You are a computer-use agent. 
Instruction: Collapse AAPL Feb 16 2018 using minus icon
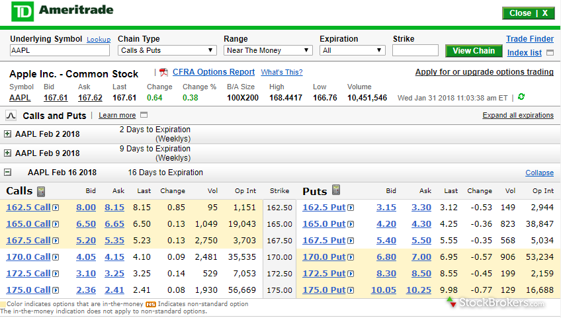tap(7, 173)
